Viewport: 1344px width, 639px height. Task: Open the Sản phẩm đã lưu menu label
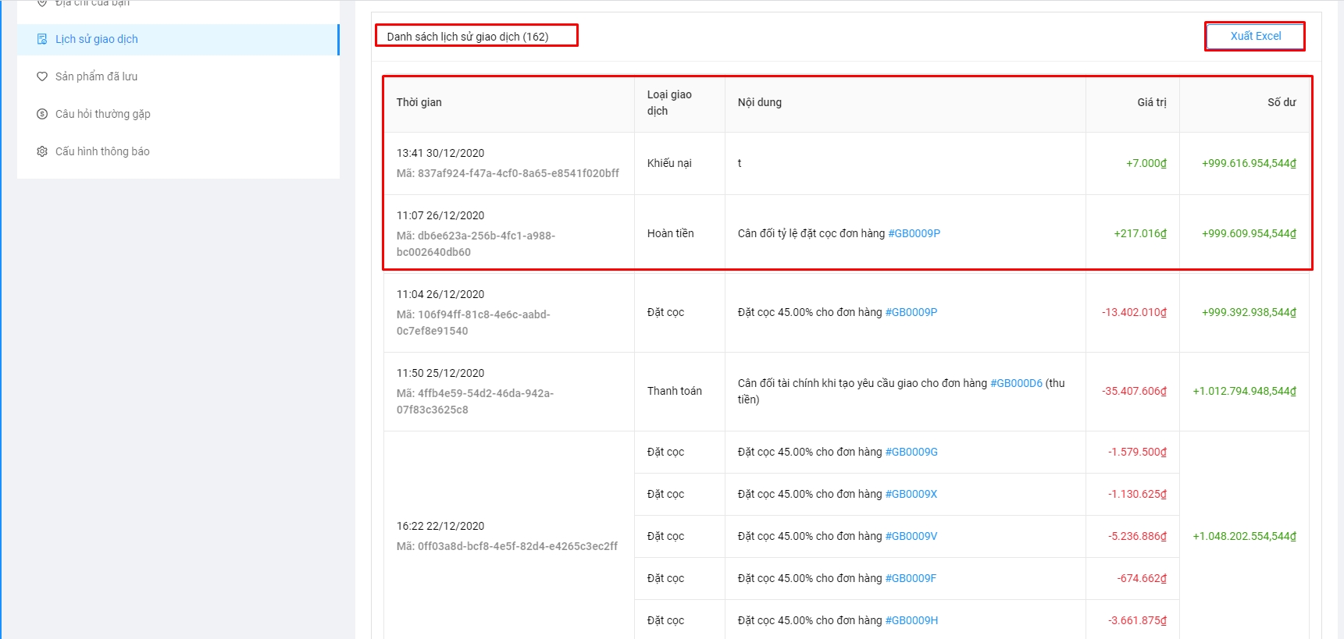coord(96,76)
